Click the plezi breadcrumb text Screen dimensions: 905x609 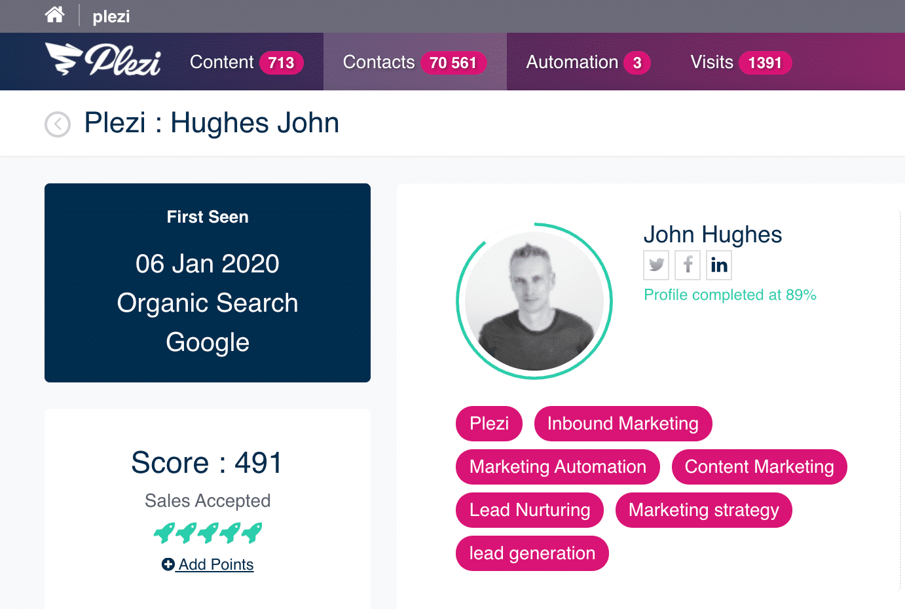click(111, 16)
